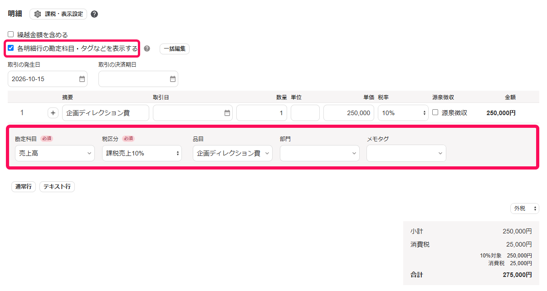
Task: Open the 勘定科目 dropdown showing 売上高
Action: click(55, 153)
